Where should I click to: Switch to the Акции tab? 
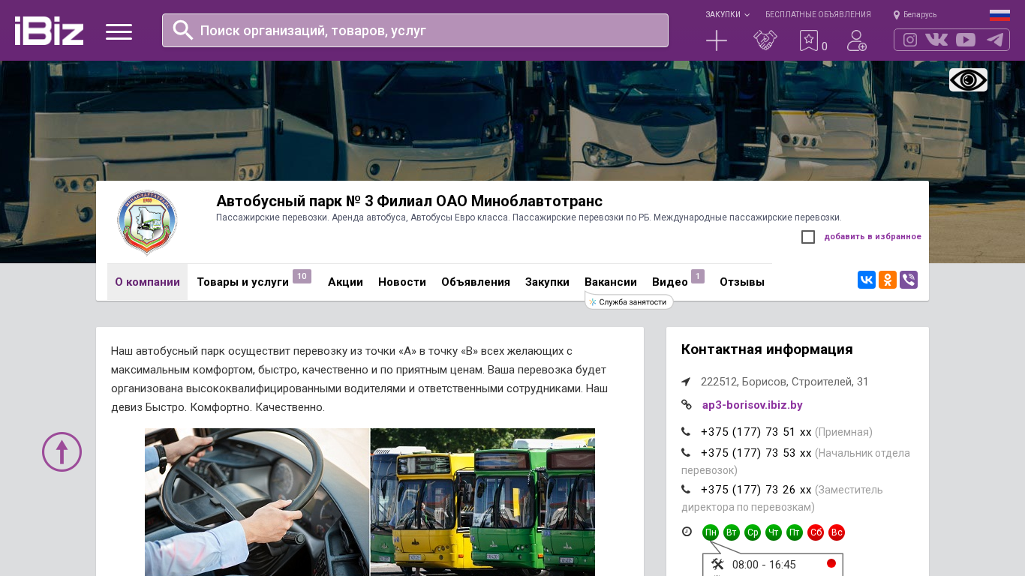pyautogui.click(x=345, y=282)
